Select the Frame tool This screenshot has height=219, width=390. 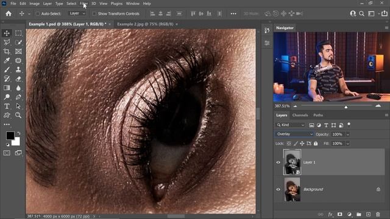tap(18, 51)
